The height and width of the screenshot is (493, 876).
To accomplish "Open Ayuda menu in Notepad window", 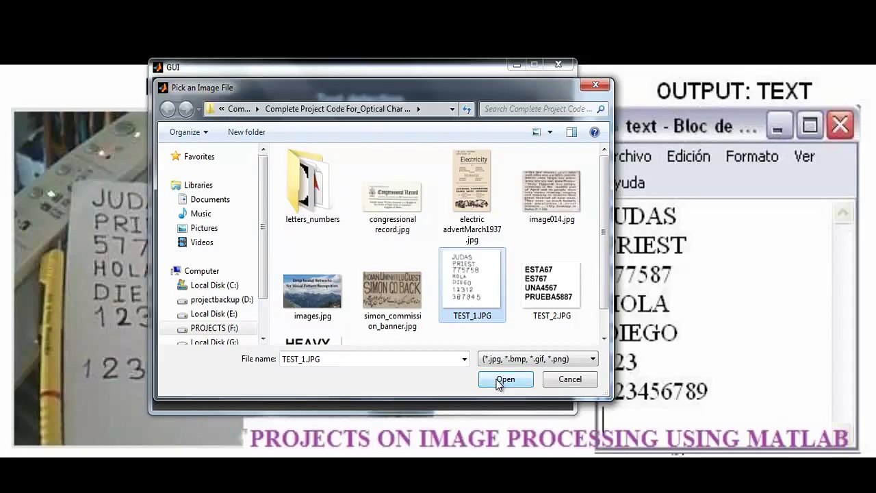I will tap(628, 183).
